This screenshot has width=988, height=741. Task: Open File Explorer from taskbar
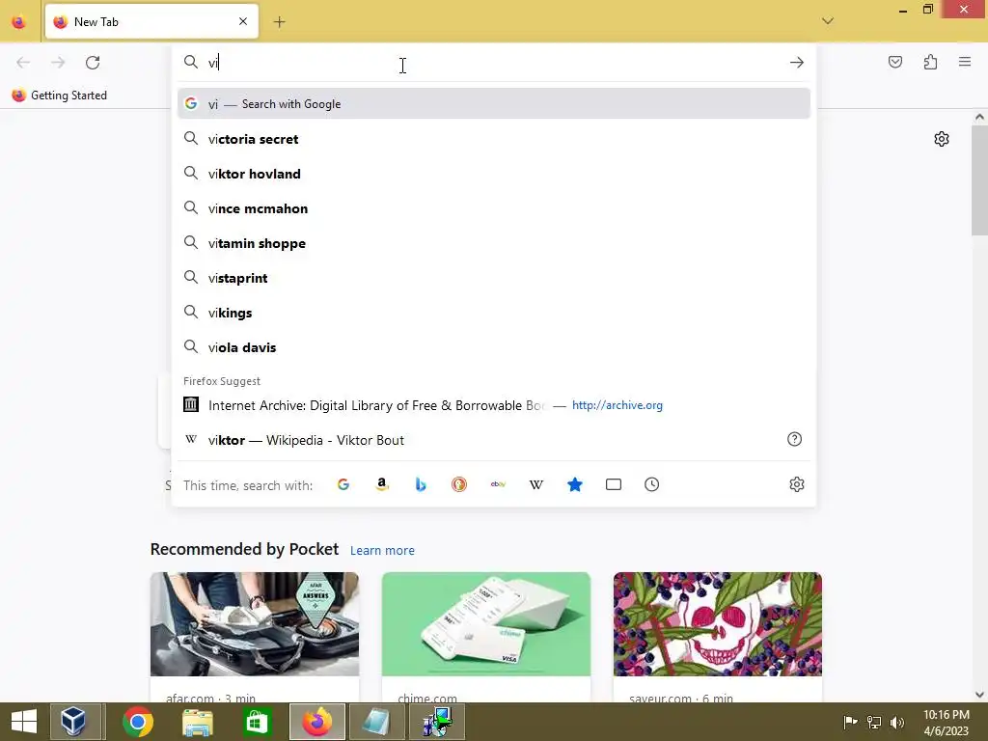click(197, 722)
